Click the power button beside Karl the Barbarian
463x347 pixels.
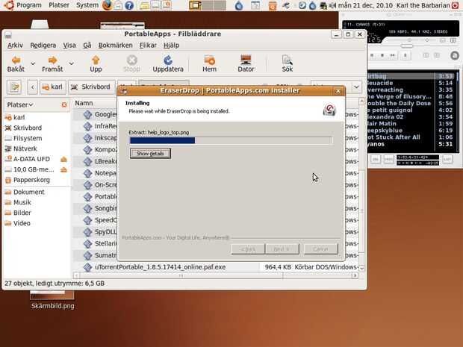click(455, 5)
